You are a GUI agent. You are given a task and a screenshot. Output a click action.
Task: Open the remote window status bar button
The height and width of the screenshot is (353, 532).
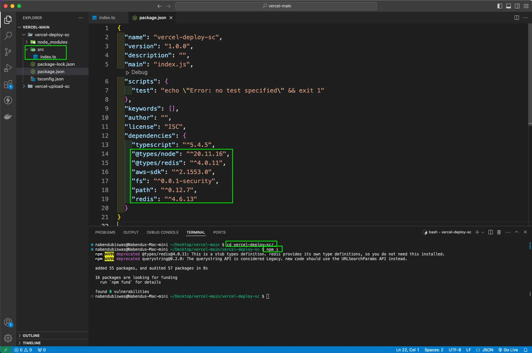(x=6, y=350)
